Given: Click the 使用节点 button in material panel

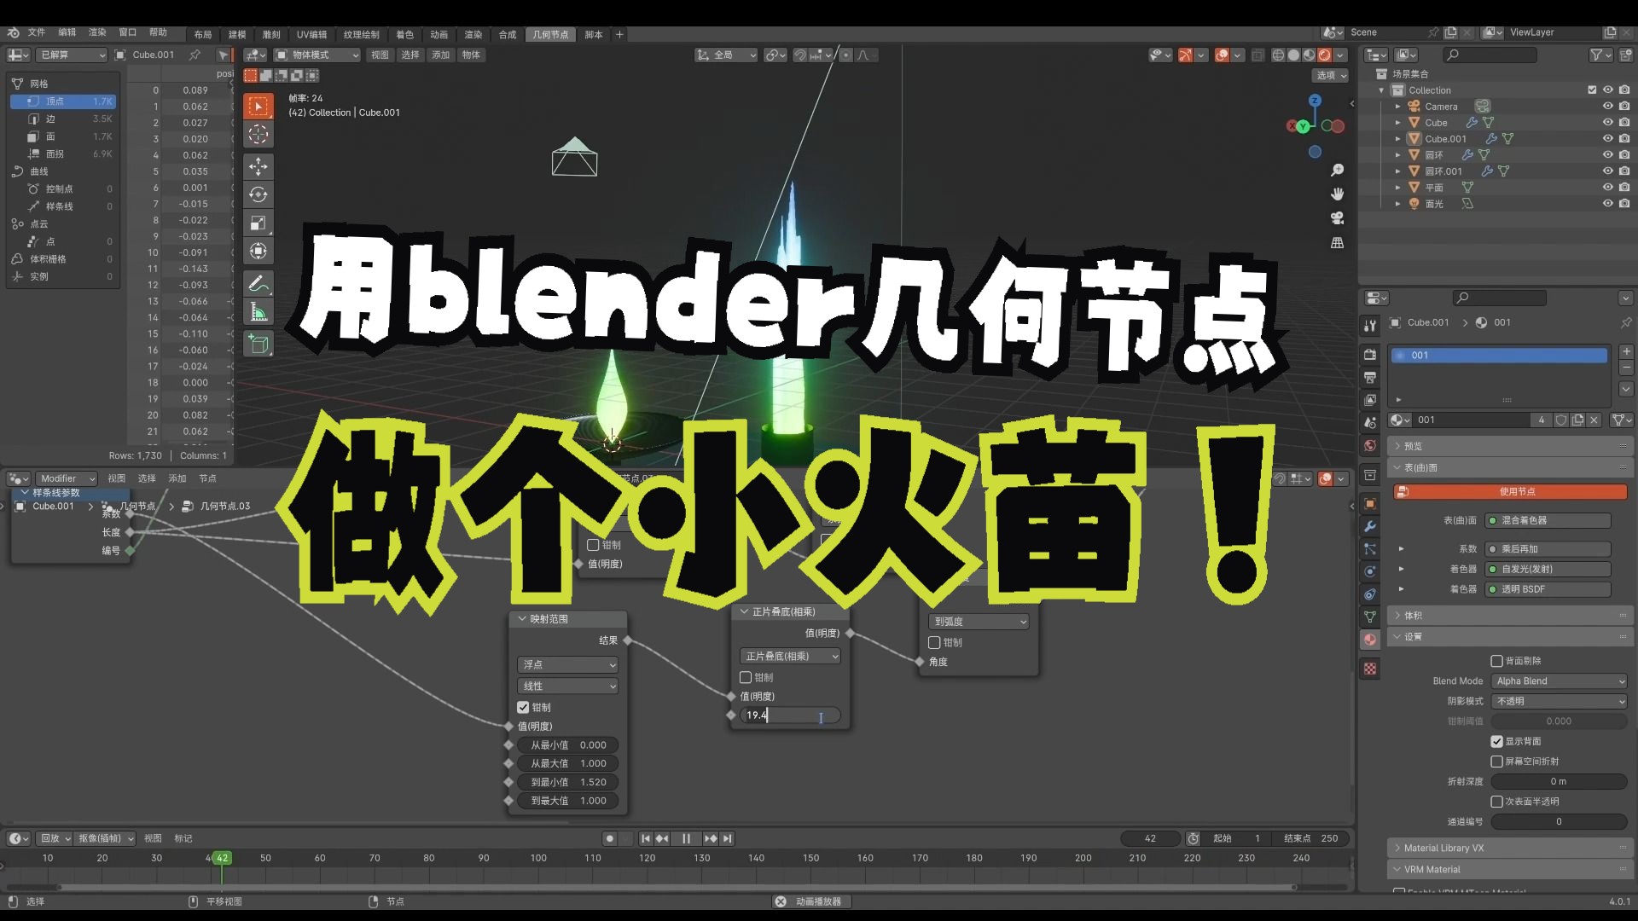Looking at the screenshot, I should [1510, 491].
